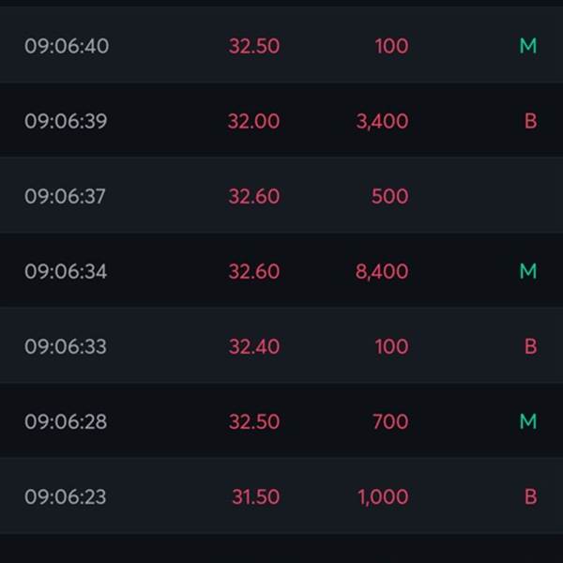Click volume 8,400 entry
This screenshot has width=563, height=563.
tap(382, 271)
